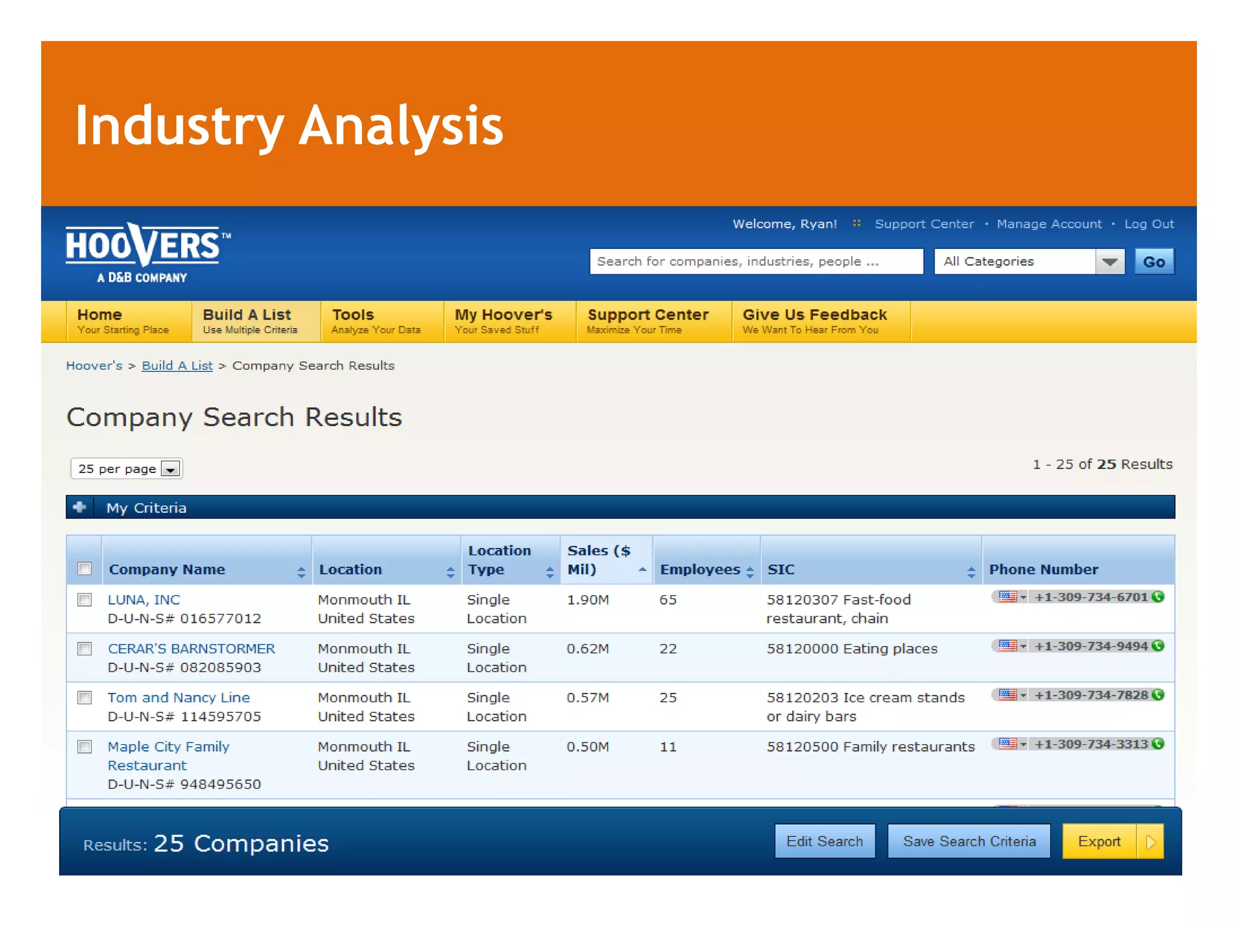Check the CERAR'S BARNSTORMER row checkbox
The width and height of the screenshot is (1238, 928).
tap(85, 649)
